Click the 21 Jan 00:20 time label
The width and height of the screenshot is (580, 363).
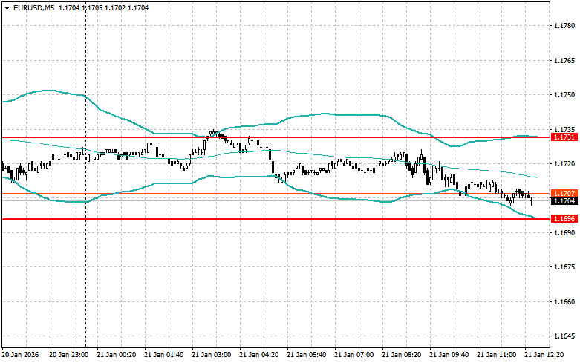(x=116, y=355)
